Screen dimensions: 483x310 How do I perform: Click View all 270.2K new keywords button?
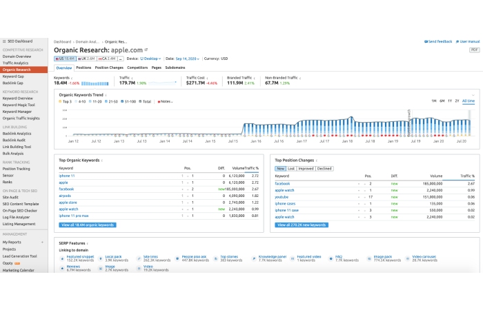point(302,225)
